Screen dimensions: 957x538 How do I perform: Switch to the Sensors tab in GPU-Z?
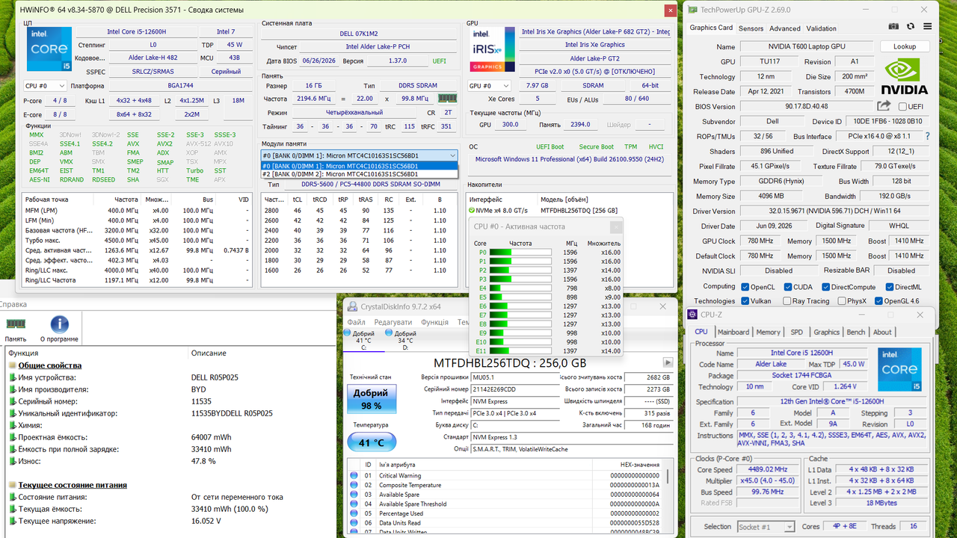click(751, 28)
